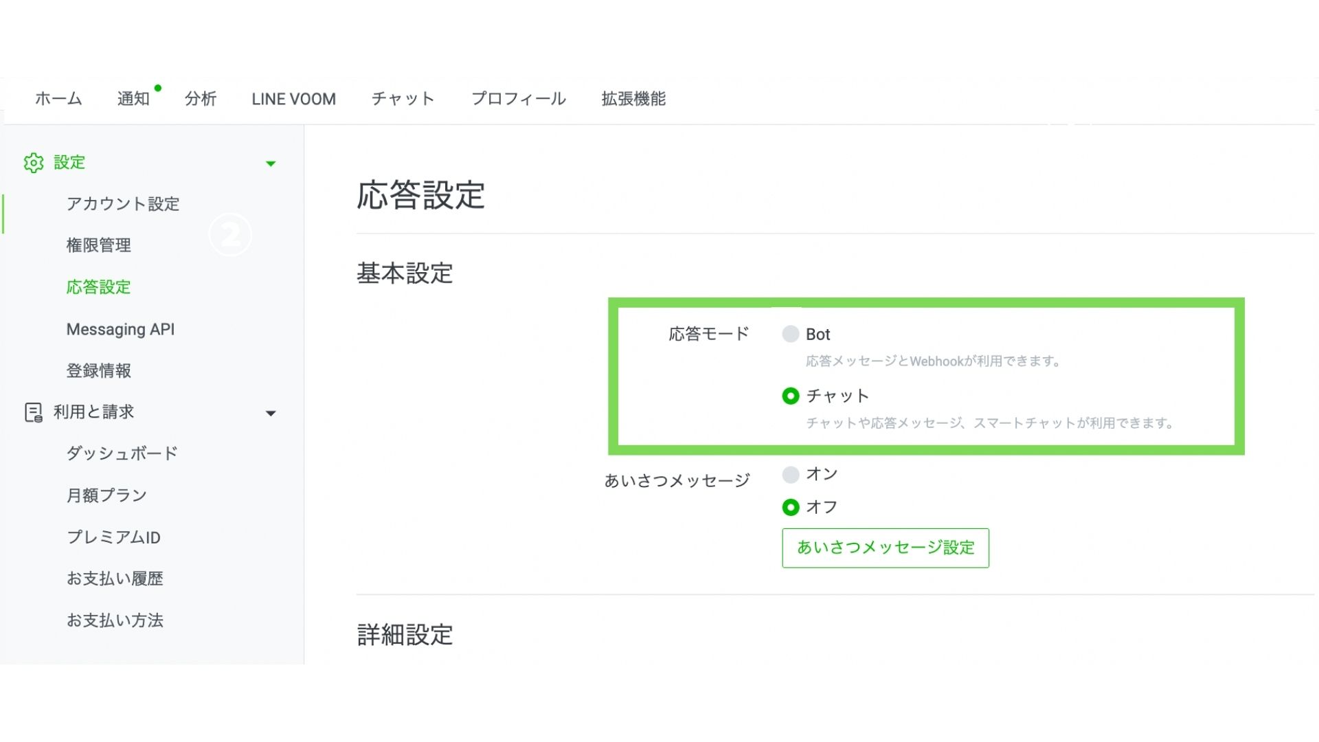The image size is (1319, 742).
Task: Open アカウント設定 in the sidebar
Action: tap(123, 204)
